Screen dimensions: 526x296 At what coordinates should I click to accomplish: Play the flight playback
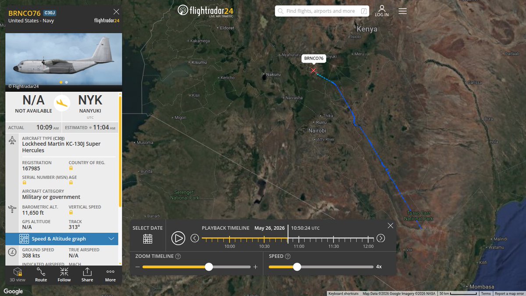178,238
